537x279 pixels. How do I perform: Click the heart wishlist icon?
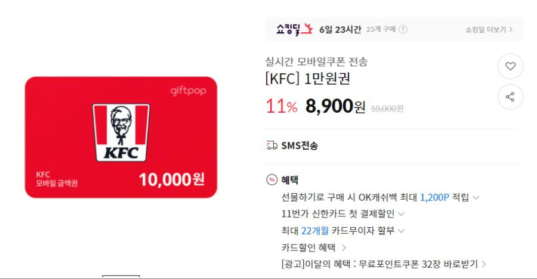[x=510, y=66]
